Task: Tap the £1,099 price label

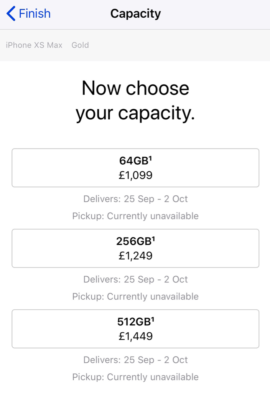Action: tap(135, 175)
